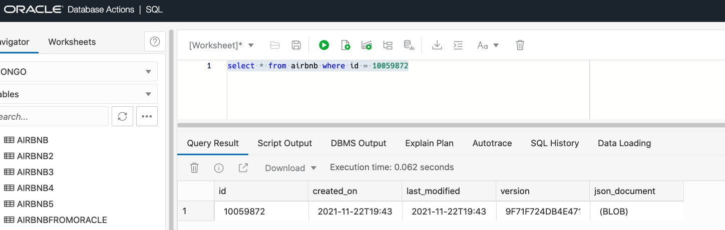Select the AIRBNBFROMORACLE table
Screen dimensions: 725x230
pos(62,220)
